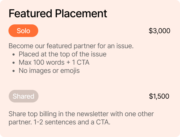
Task: Click bullet dot before "Placed at the top"
Action: [x=14, y=54]
